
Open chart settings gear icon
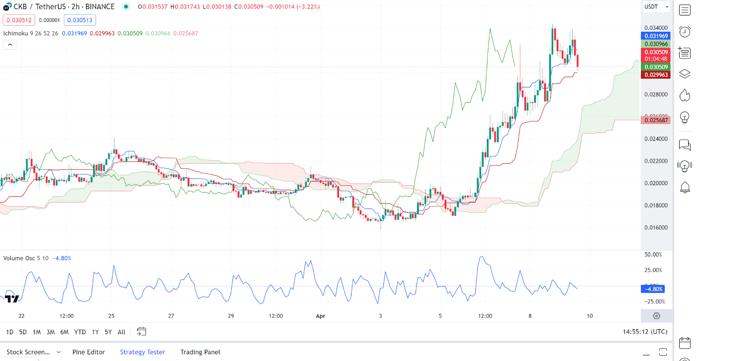[657, 316]
